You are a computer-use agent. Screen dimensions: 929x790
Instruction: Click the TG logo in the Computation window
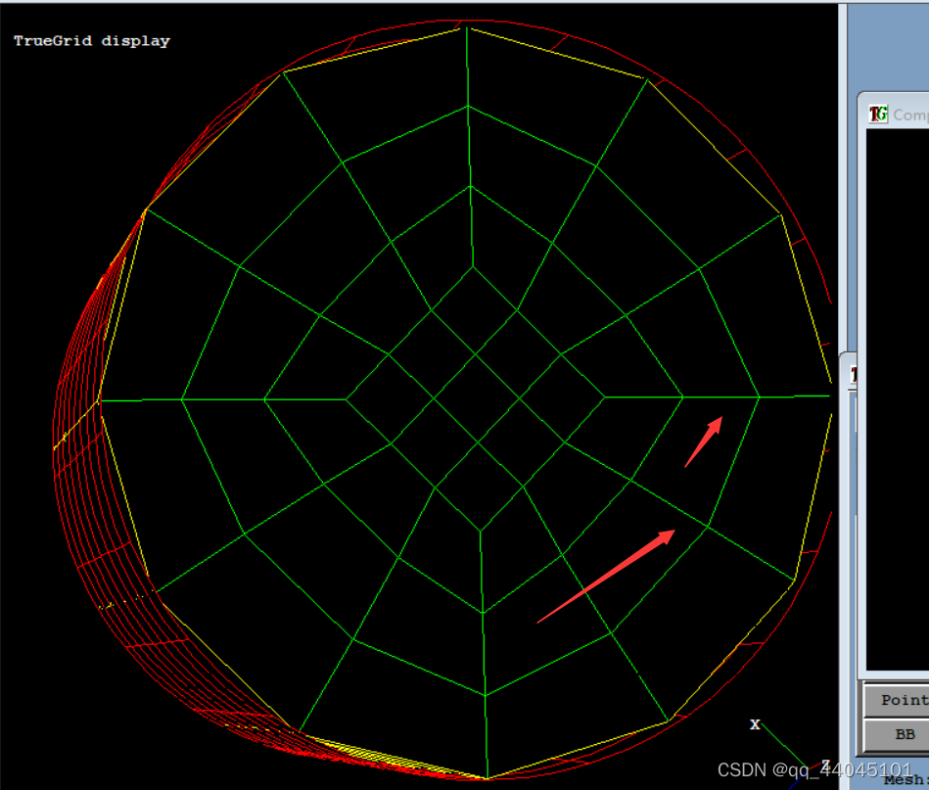pos(878,114)
